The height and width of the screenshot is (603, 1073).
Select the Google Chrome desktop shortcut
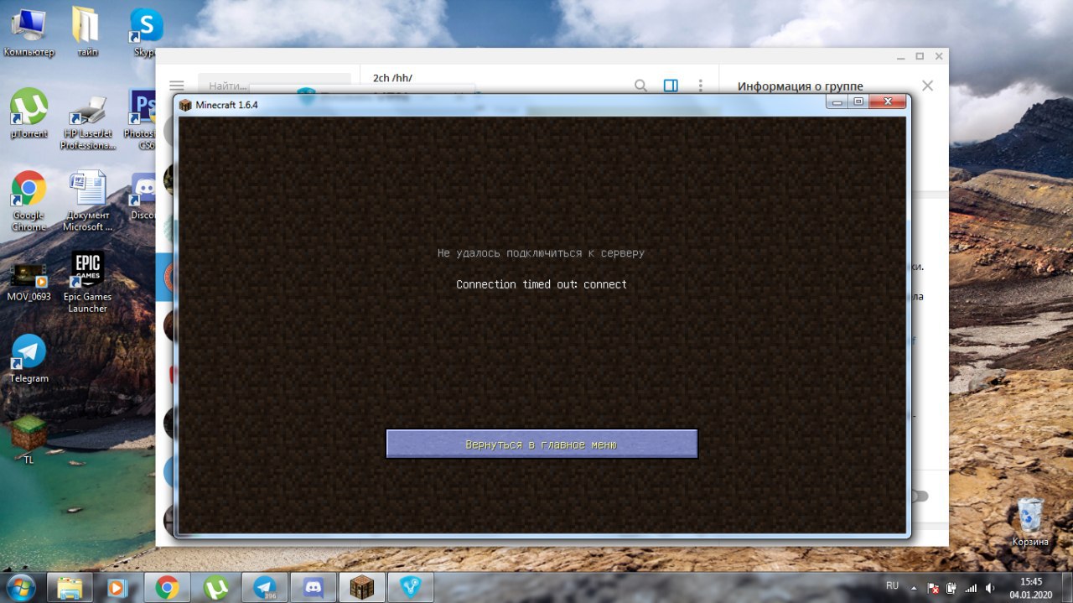pyautogui.click(x=29, y=201)
